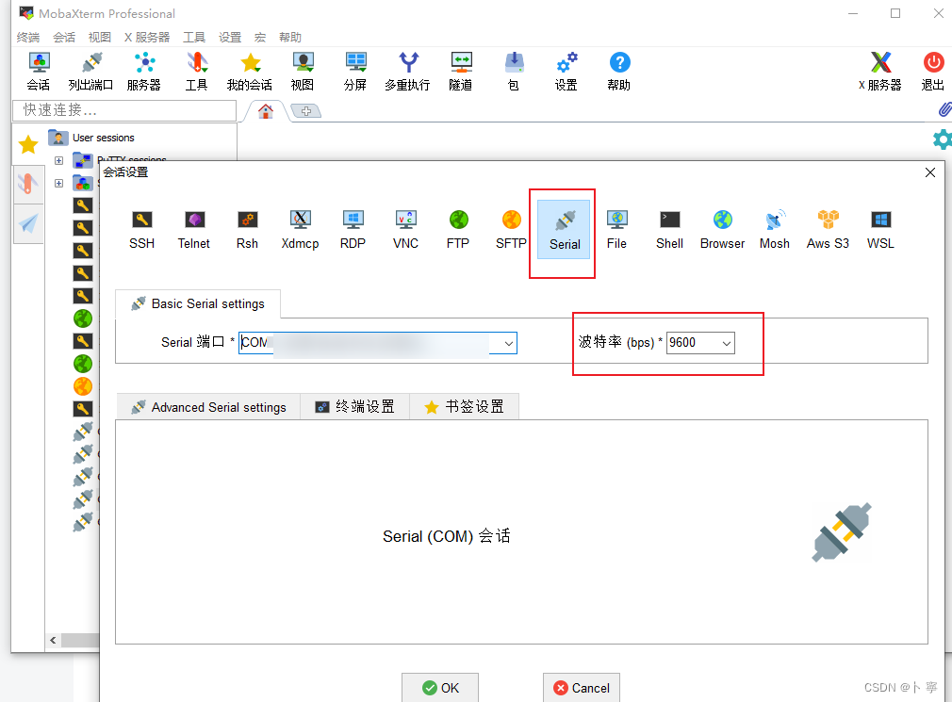The width and height of the screenshot is (952, 702).
Task: Click the 隧道 tunneling icon
Action: click(461, 72)
